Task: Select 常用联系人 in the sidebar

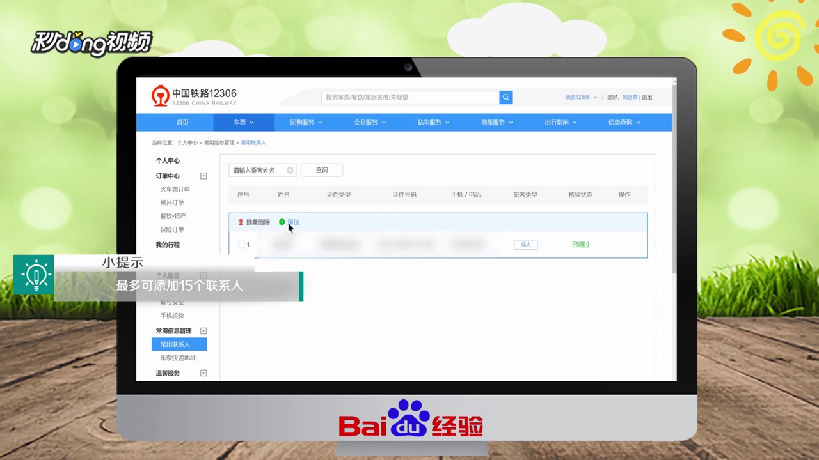Action: 179,344
